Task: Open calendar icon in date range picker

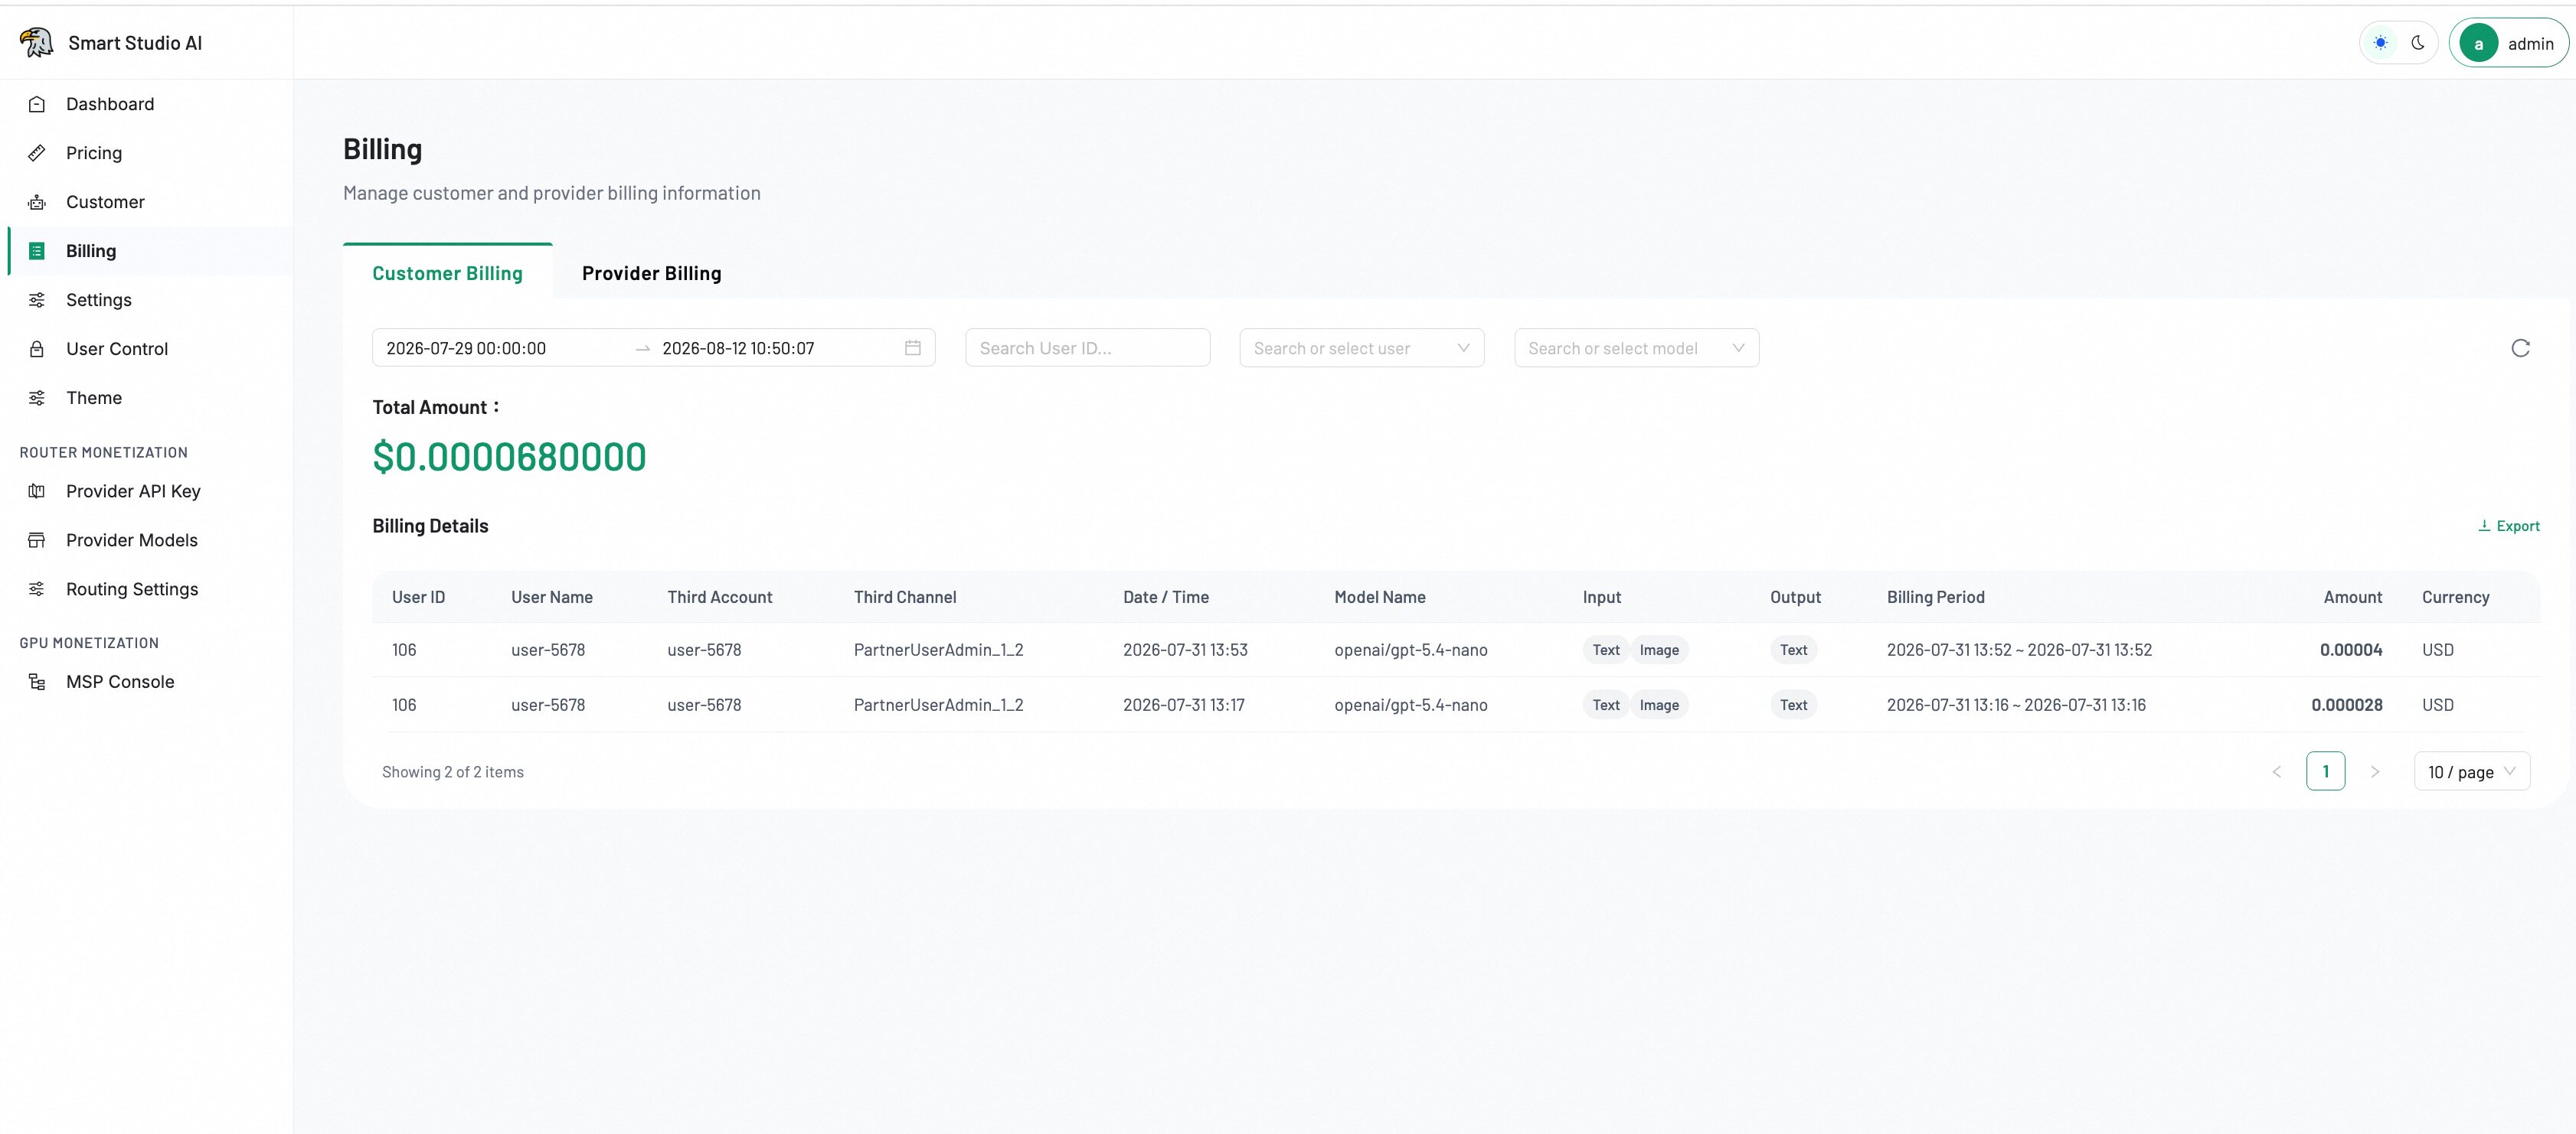Action: [913, 347]
